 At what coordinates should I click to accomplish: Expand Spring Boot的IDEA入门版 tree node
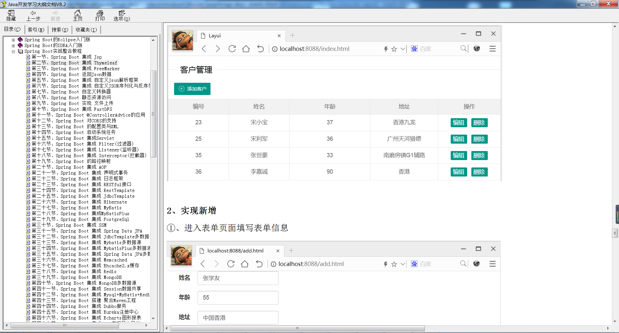click(x=13, y=46)
